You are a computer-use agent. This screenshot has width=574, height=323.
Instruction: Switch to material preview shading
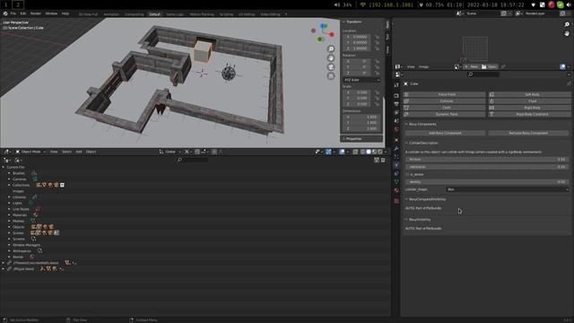coord(375,152)
